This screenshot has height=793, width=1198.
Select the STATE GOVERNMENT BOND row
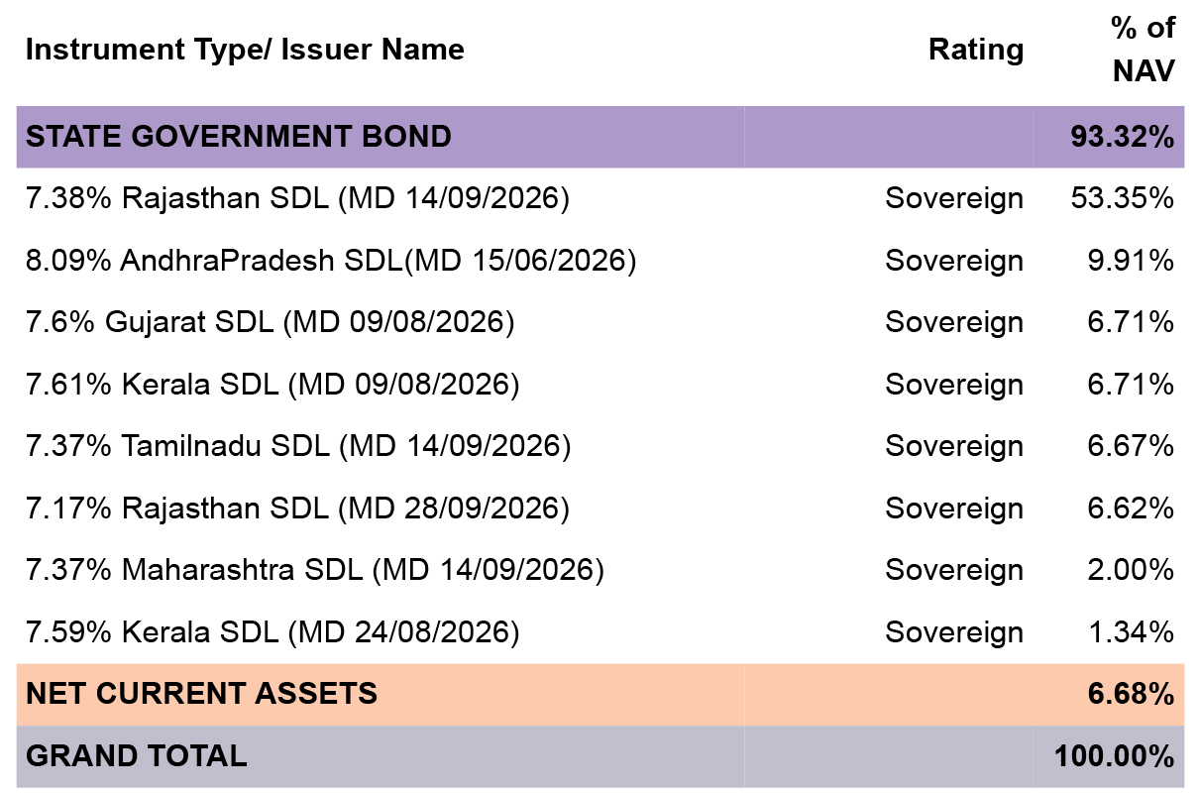(599, 137)
